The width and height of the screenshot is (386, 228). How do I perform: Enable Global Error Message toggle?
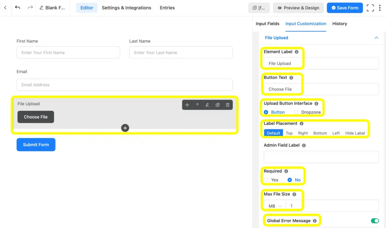[x=374, y=220]
